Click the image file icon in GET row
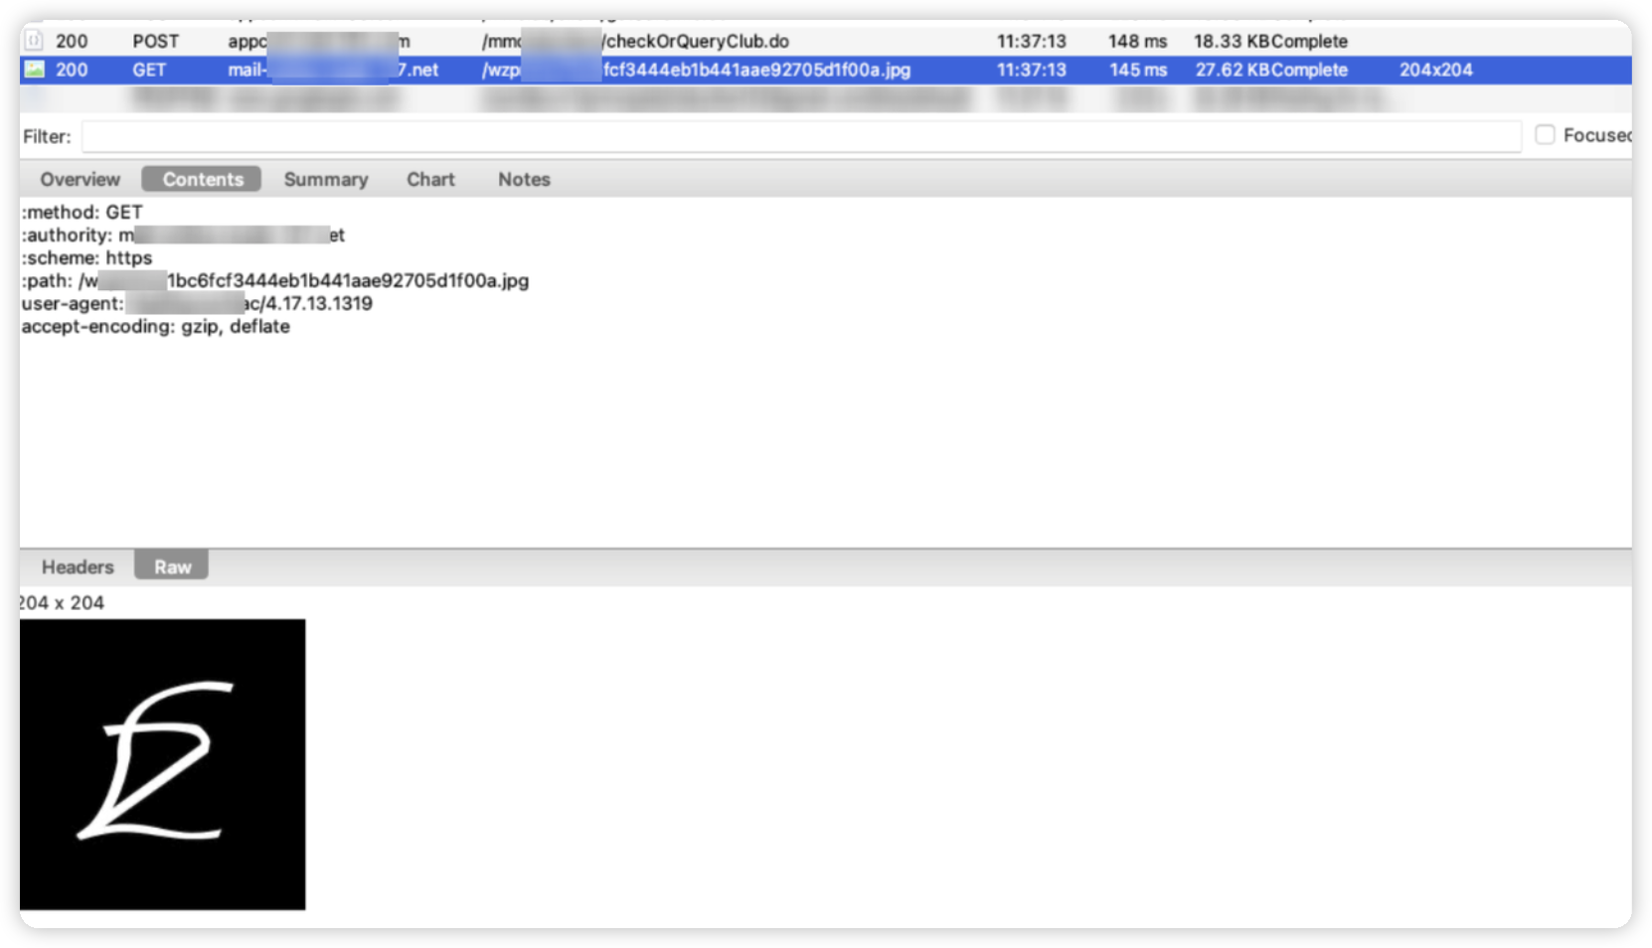The height and width of the screenshot is (948, 1652). pyautogui.click(x=35, y=70)
